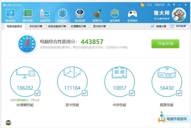Open 硬件检测 hardware detection icon
The image size is (191, 128).
point(28,14)
